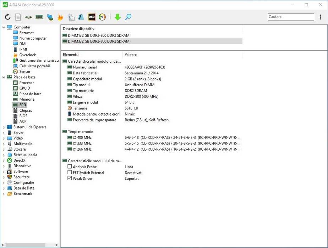
Task: Toggle the Analysis Probe checkbox
Action: pyautogui.click(x=70, y=167)
